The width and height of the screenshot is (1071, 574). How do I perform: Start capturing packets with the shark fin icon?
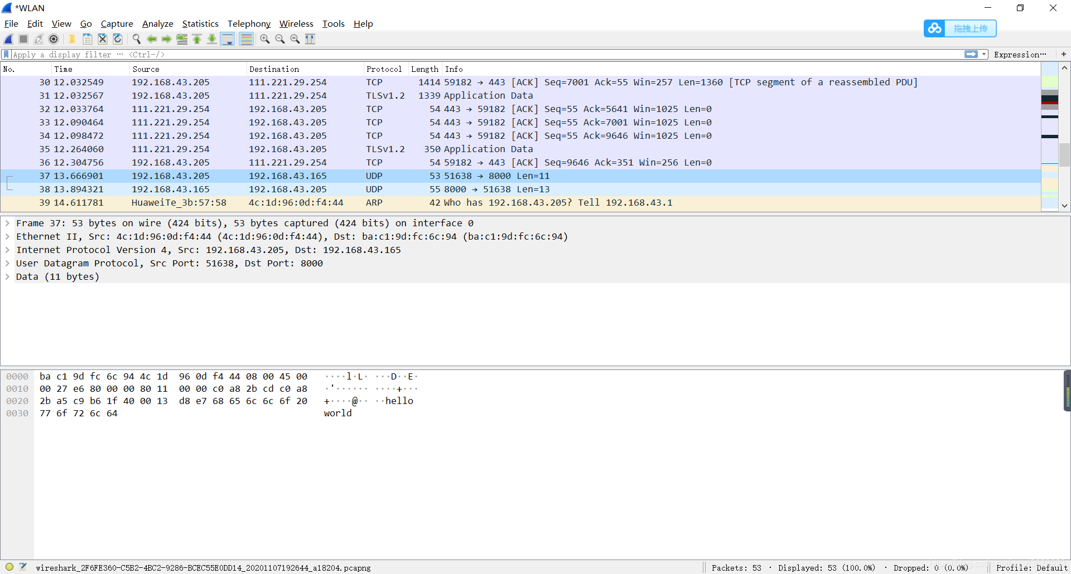pos(9,39)
